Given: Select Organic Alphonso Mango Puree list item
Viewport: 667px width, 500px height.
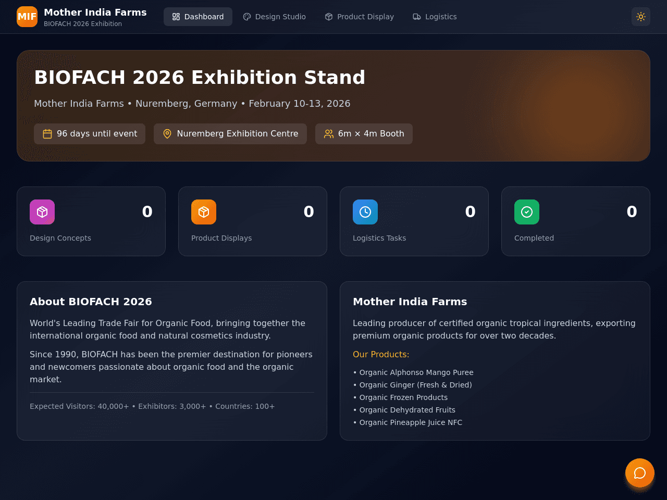Looking at the screenshot, I should pyautogui.click(x=413, y=372).
